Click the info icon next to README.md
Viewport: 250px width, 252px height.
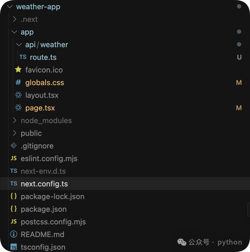tap(13, 234)
